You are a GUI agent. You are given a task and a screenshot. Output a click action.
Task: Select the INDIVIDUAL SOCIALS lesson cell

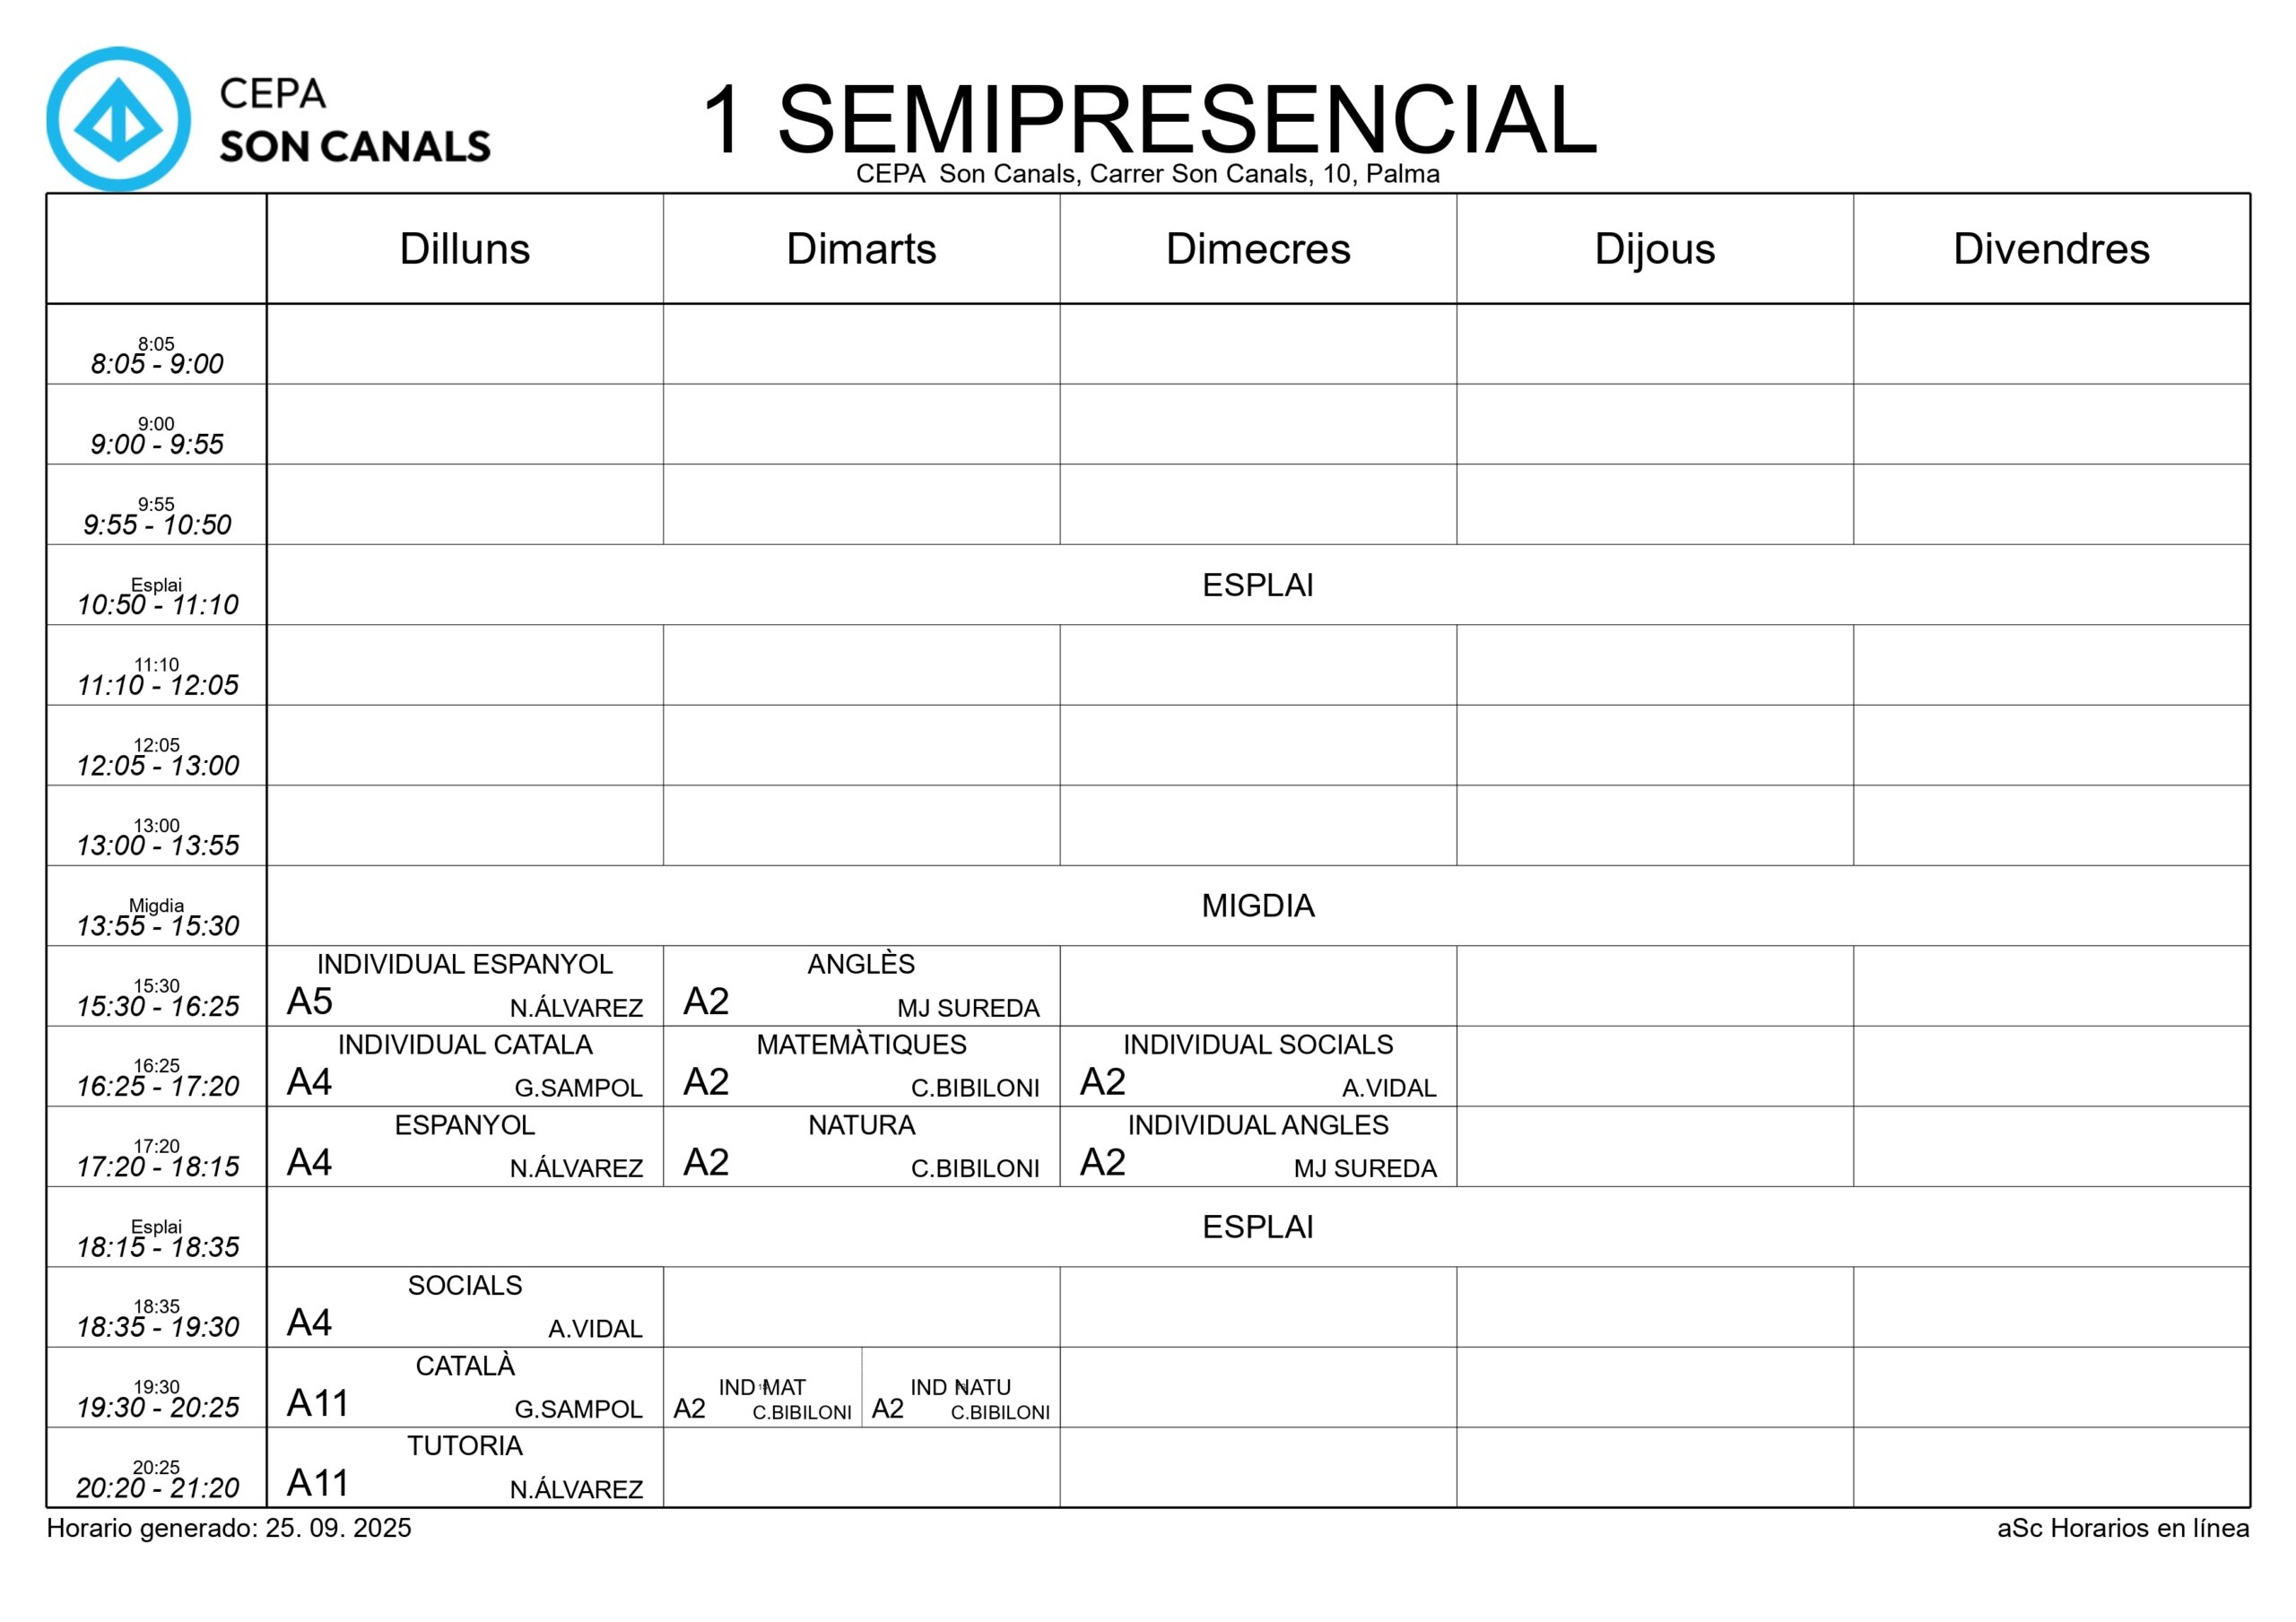point(1257,1066)
